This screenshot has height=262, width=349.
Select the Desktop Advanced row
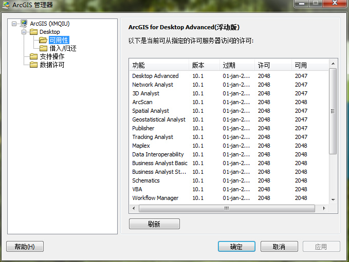click(229, 76)
